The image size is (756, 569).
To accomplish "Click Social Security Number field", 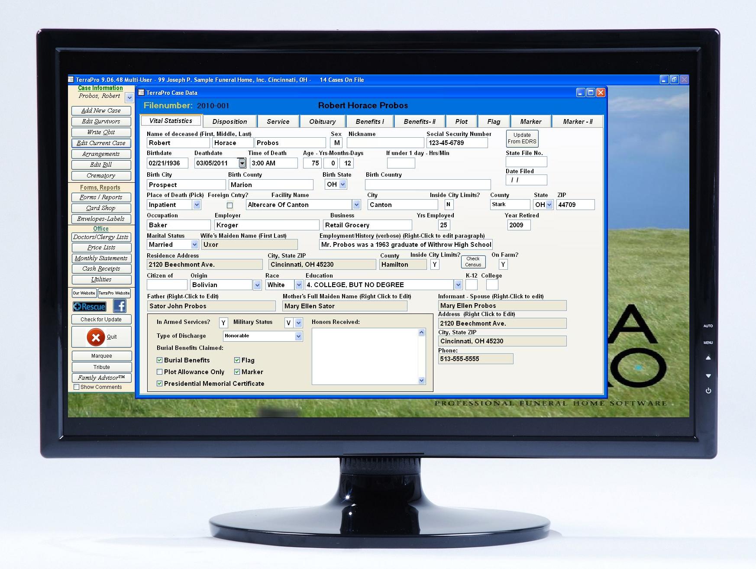I will (457, 143).
